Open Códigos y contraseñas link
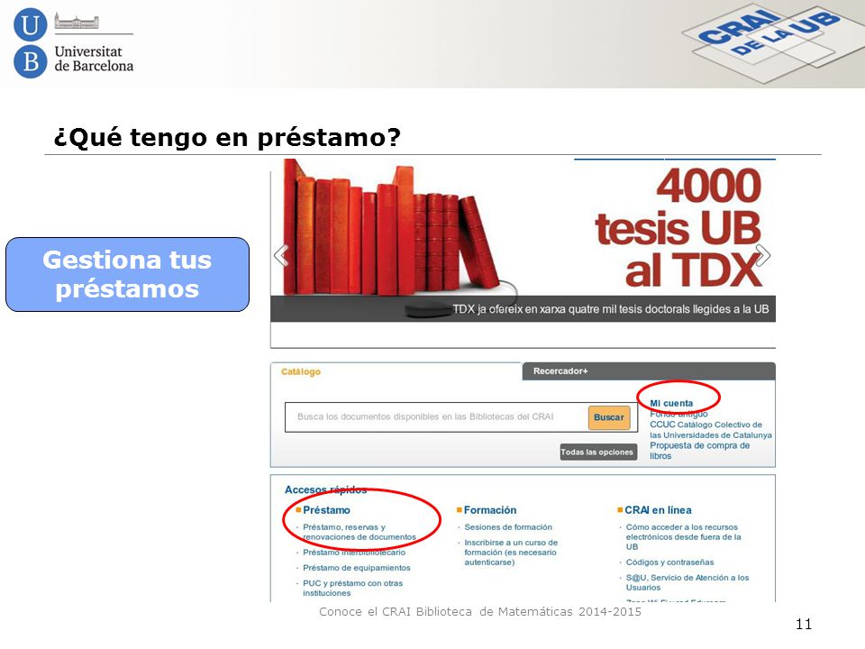Viewport: 865px width, 649px height. pos(669,562)
